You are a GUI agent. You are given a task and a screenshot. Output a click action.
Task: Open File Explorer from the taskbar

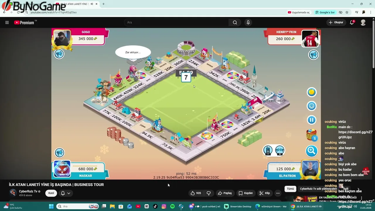112,206
